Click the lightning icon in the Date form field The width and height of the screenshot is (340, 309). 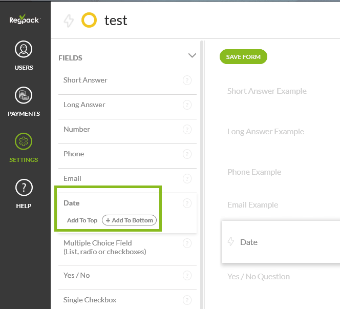231,242
